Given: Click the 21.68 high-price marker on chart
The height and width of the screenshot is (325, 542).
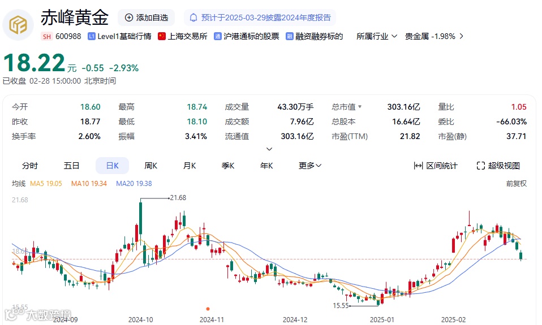Looking at the screenshot, I should [x=178, y=198].
